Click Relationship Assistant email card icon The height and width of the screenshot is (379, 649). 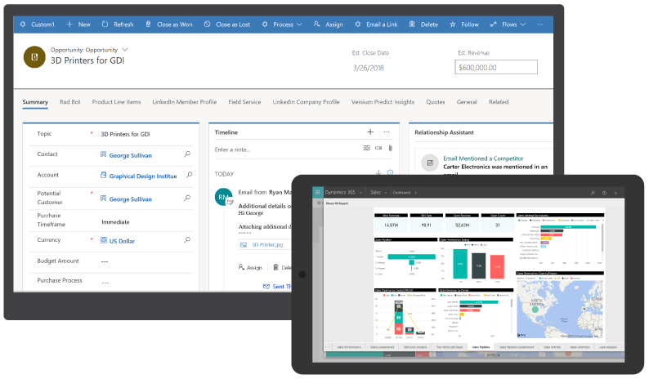click(430, 163)
